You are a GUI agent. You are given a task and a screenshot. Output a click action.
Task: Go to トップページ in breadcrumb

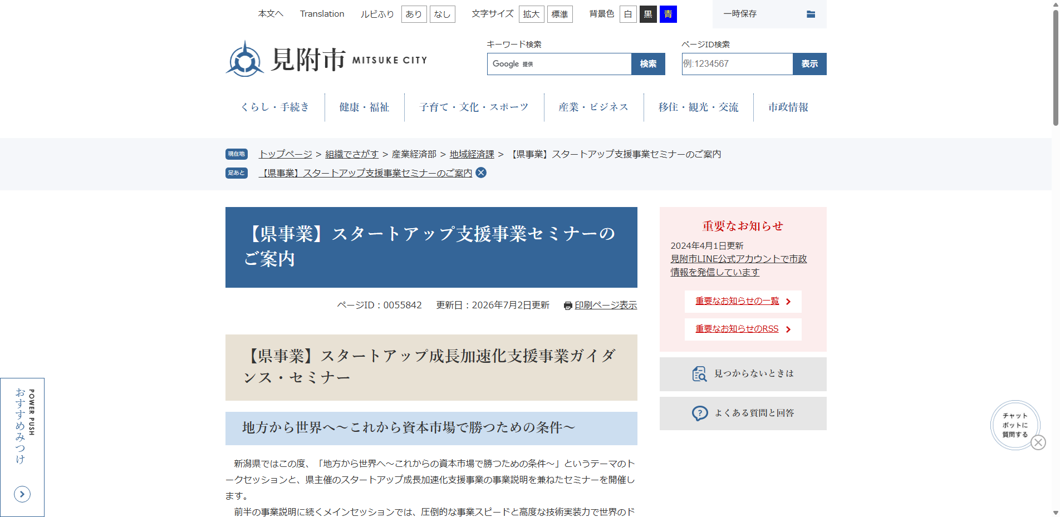[286, 154]
